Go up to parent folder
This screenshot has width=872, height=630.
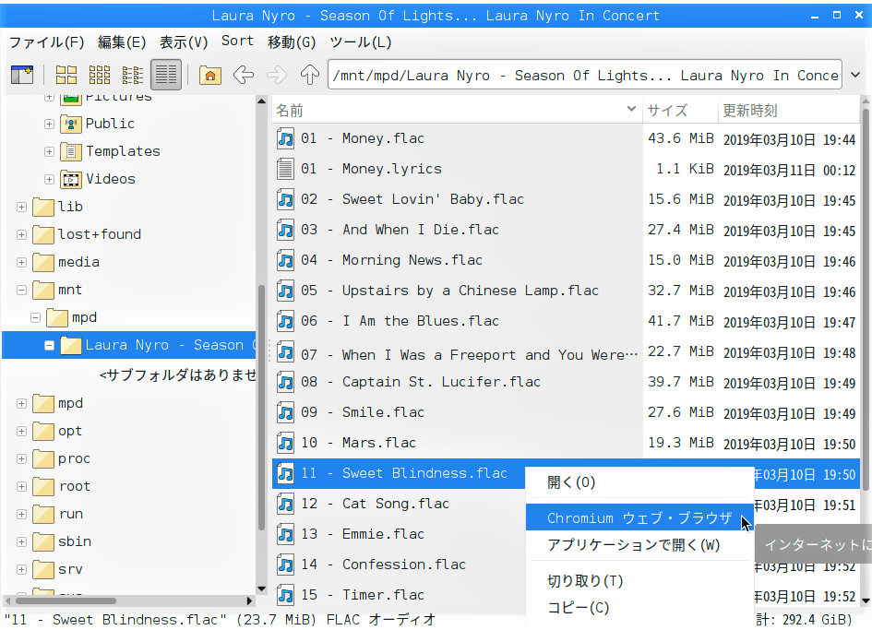click(x=310, y=75)
